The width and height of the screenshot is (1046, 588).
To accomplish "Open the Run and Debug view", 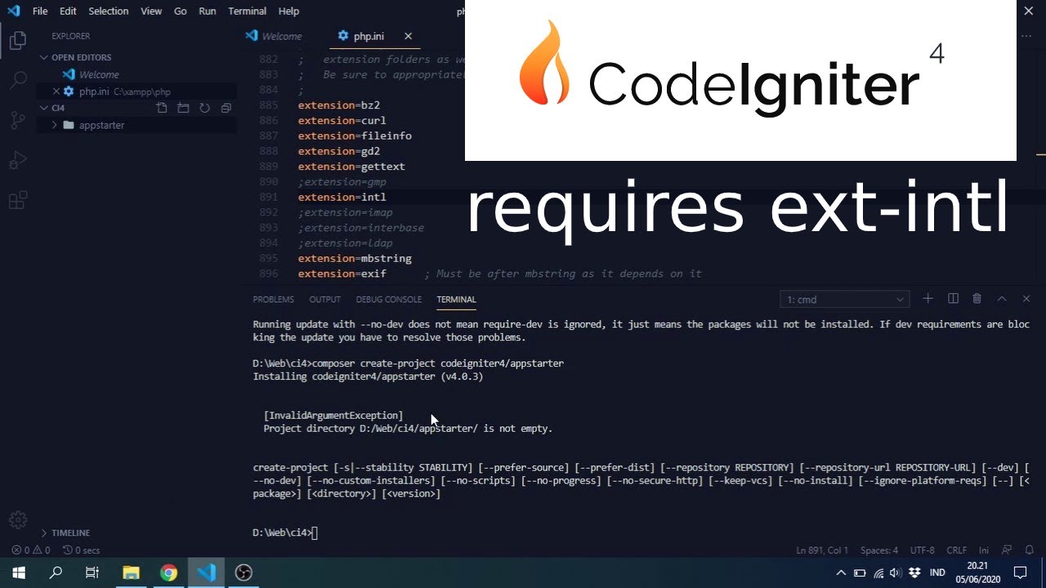I will click(x=18, y=160).
